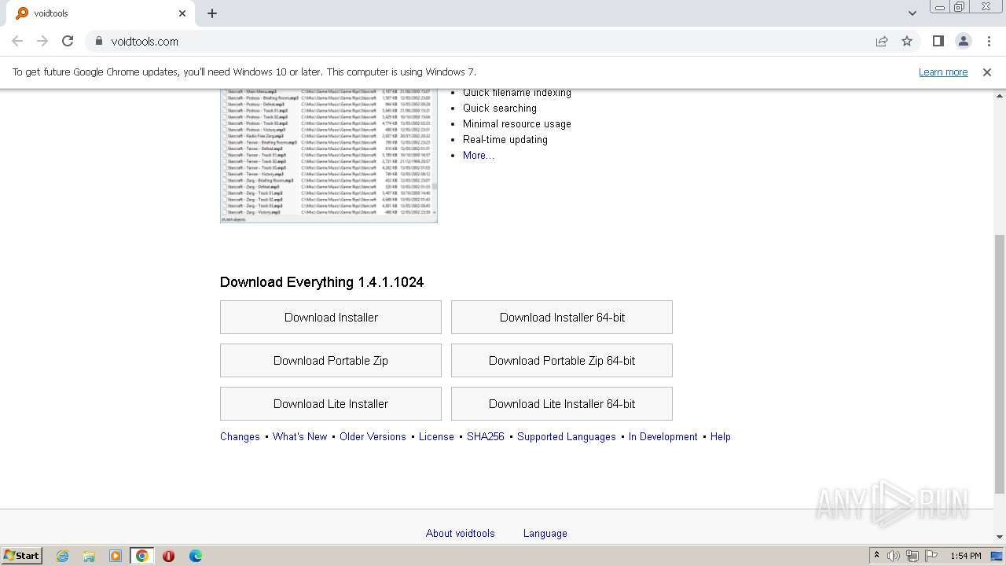Screen dimensions: 1006x566
Task: Open the Windows Start menu
Action: (22, 555)
